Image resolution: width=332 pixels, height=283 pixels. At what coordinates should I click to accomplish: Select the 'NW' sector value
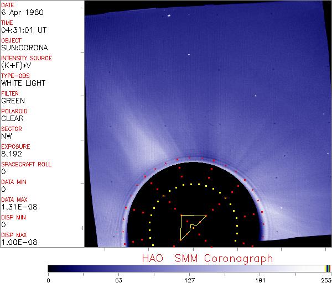click(x=7, y=136)
